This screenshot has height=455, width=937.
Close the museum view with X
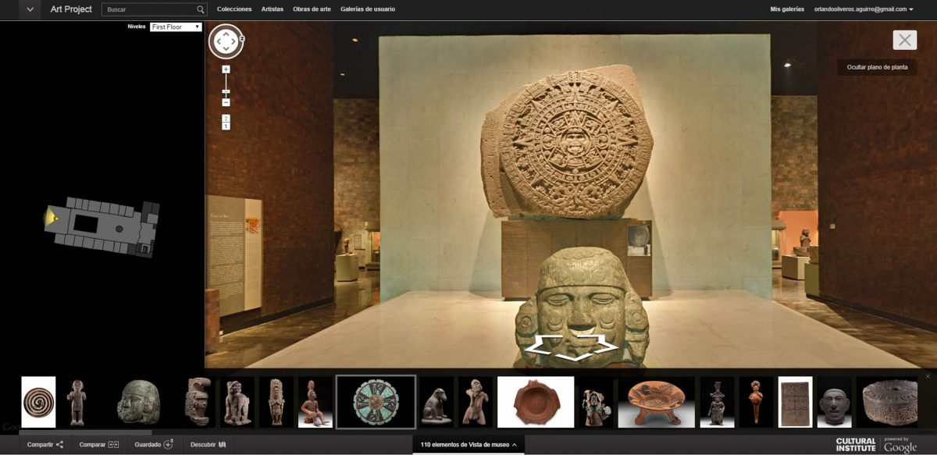pyautogui.click(x=904, y=40)
